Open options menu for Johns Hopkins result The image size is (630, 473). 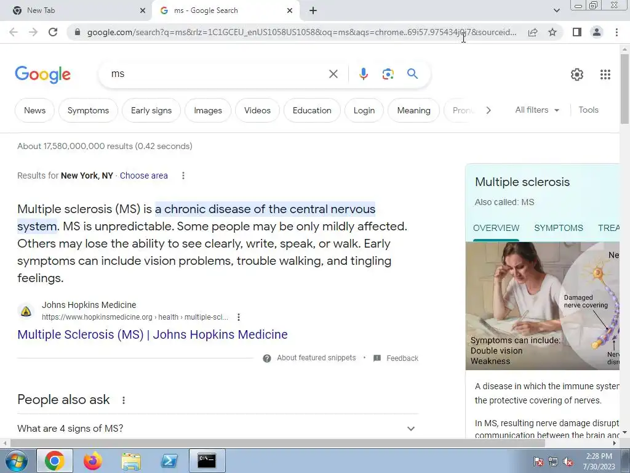pyautogui.click(x=239, y=317)
